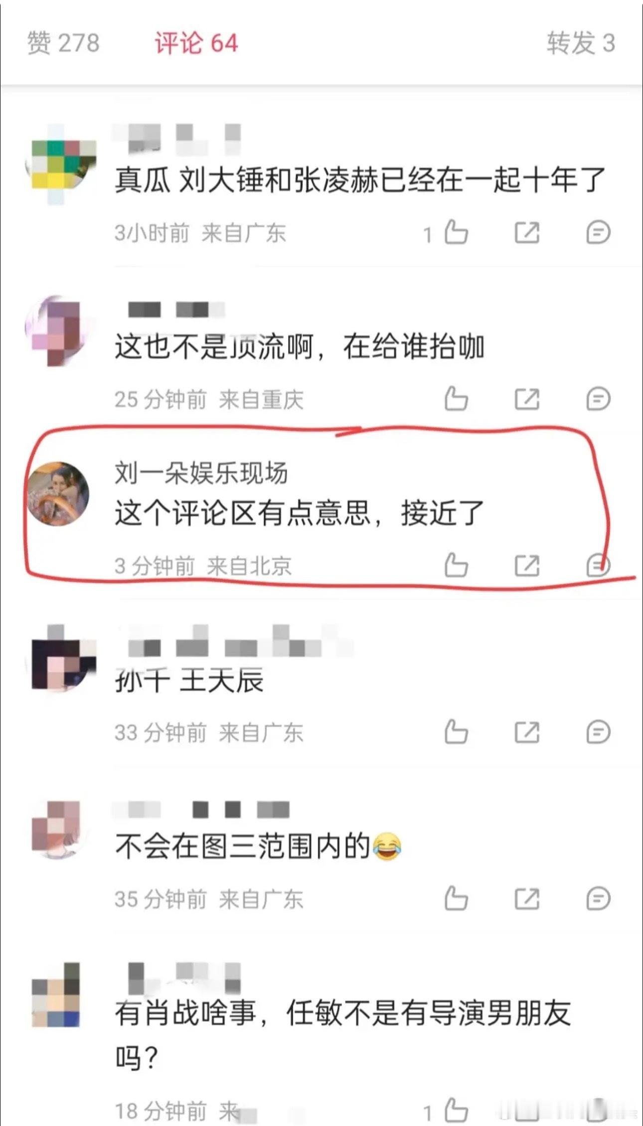Open 刘一朵娱乐现场 user profile name
This screenshot has width=643, height=1126.
201,473
